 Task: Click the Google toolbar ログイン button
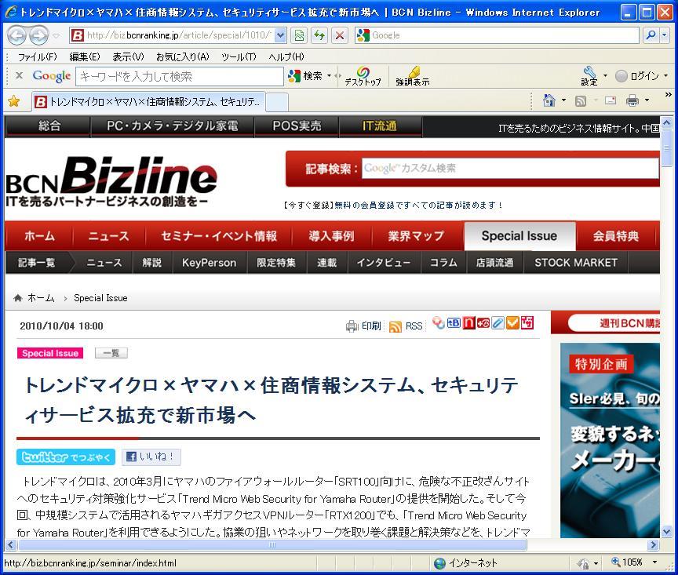[638, 76]
